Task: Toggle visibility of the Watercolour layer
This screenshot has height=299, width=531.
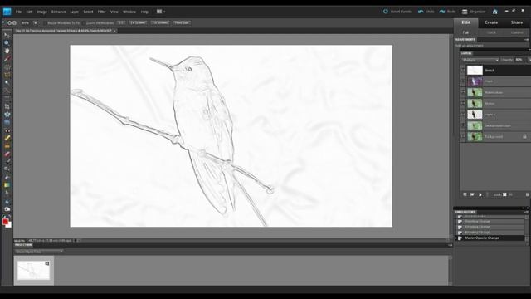Action: [463, 92]
